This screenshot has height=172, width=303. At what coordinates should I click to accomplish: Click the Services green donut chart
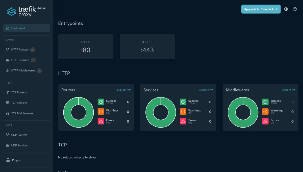pos(161,112)
